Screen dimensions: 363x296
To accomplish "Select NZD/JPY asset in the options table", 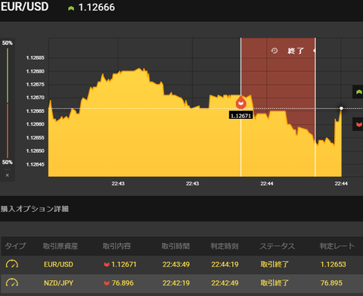I will 58,283.
